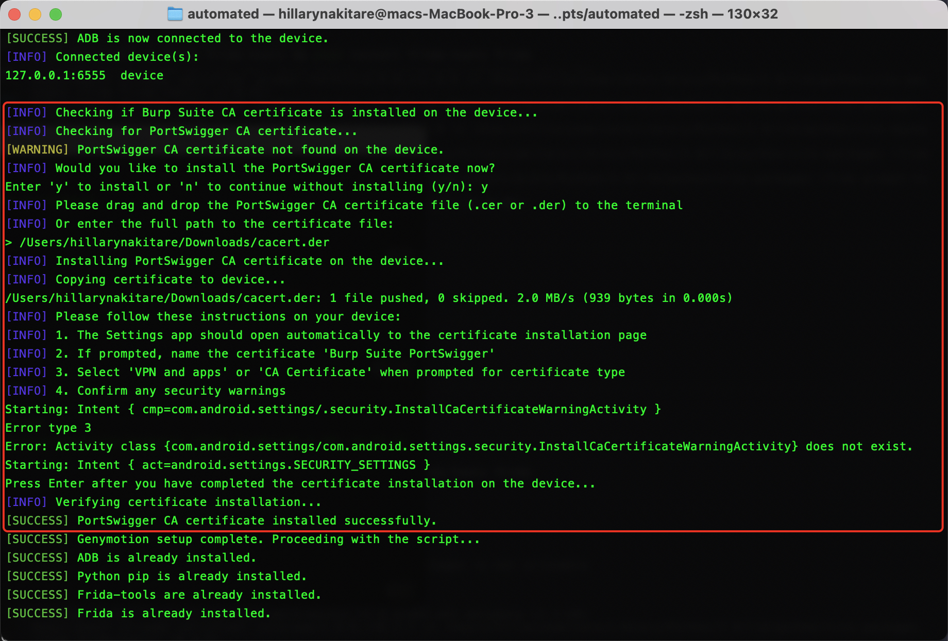Click 'PortSwigger CA certificate installed successfully' line
This screenshot has height=641, width=948.
coord(257,520)
